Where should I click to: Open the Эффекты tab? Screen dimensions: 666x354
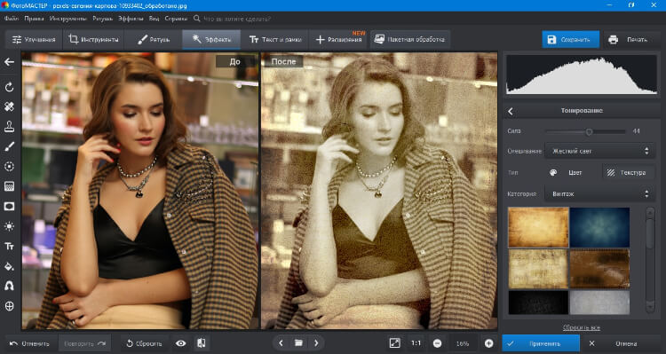[x=211, y=39]
